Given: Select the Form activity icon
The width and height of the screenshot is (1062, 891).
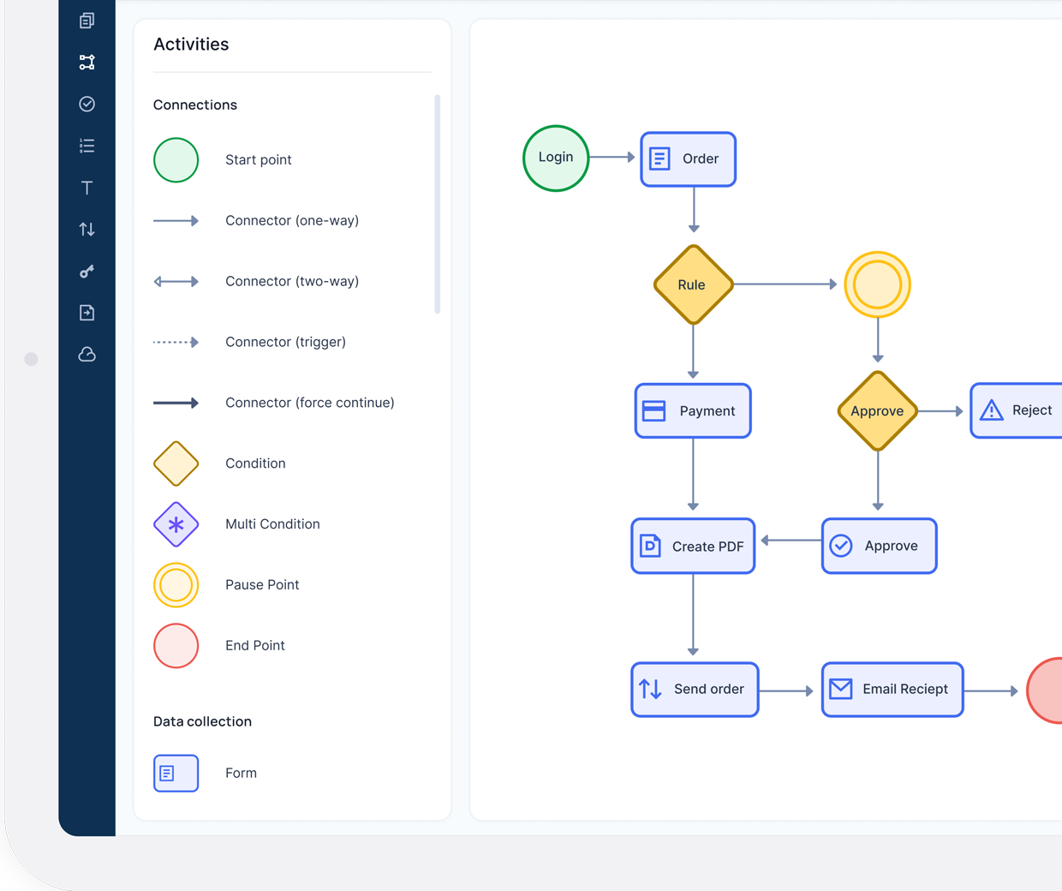Looking at the screenshot, I should [x=176, y=773].
